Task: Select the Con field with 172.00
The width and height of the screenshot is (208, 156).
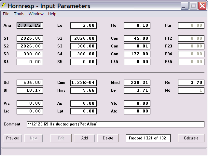Action: (137, 54)
